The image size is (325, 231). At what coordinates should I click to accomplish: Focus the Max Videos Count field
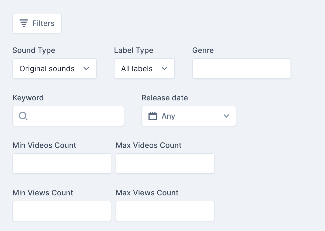point(165,164)
